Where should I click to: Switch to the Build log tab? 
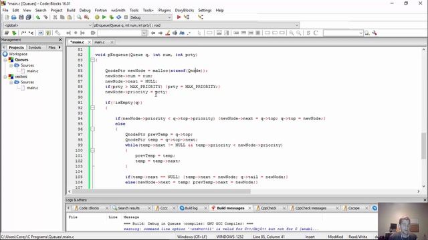pos(191,208)
